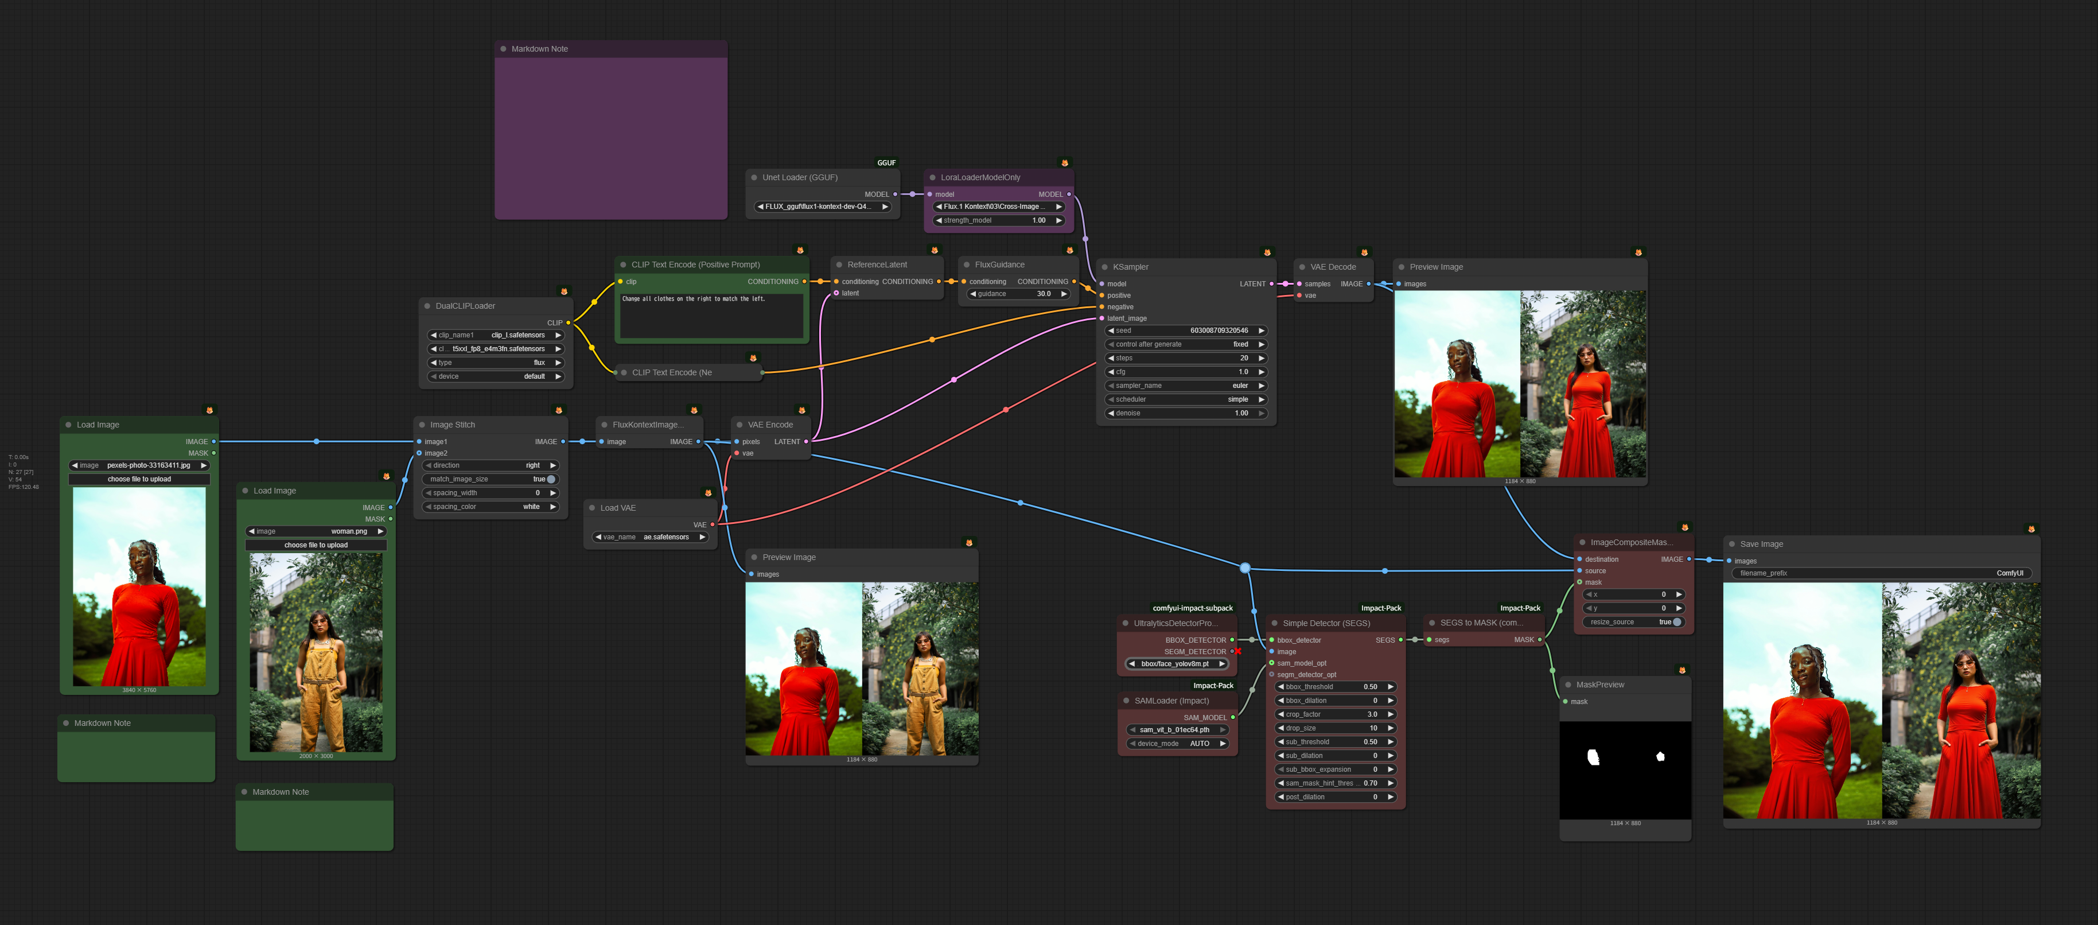Screen dimensions: 2098x925
Task: Collapse the KSampler node via title dot
Action: click(x=1104, y=267)
